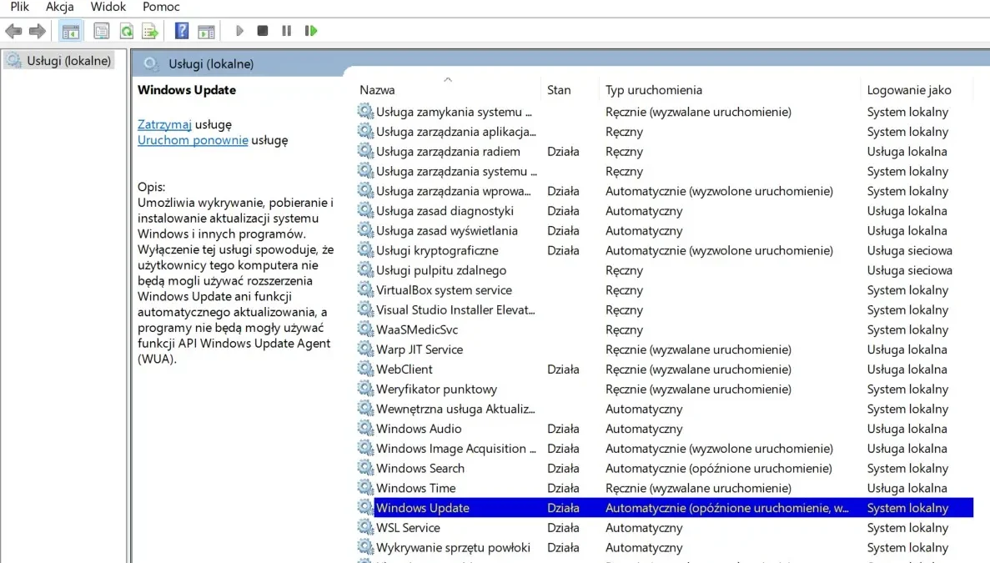Stop the service using the black square icon
This screenshot has width=990, height=563.
click(263, 31)
